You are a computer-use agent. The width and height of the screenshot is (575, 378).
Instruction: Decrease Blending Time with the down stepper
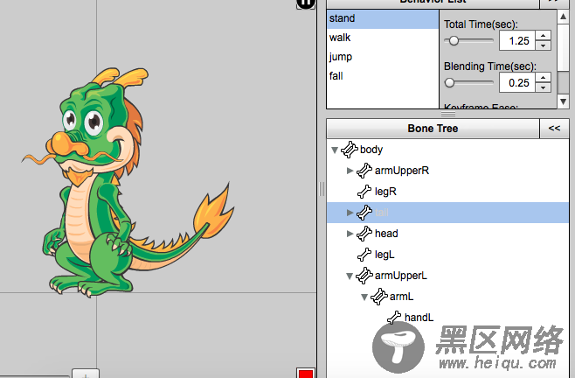pos(543,87)
